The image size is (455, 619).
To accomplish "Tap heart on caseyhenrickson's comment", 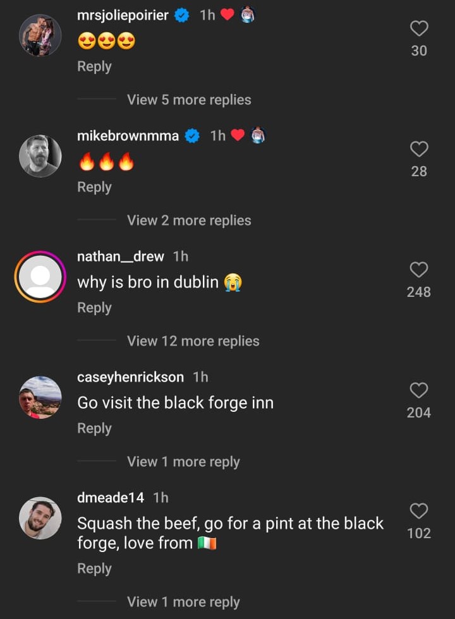I will (419, 390).
